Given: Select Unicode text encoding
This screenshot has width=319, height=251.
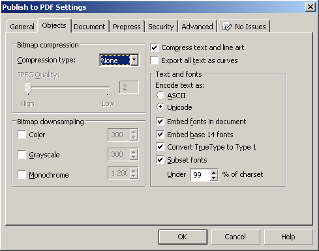Looking at the screenshot, I should pyautogui.click(x=160, y=107).
